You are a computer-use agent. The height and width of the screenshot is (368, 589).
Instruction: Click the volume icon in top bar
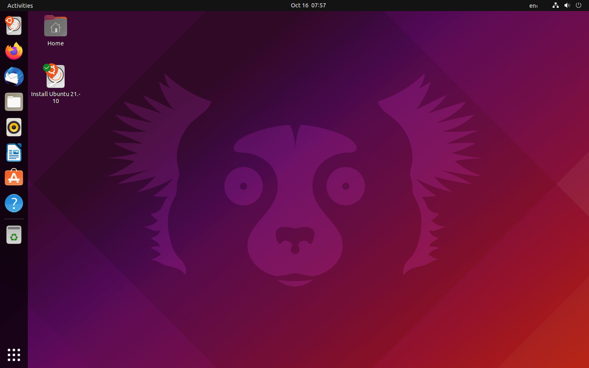click(x=567, y=5)
